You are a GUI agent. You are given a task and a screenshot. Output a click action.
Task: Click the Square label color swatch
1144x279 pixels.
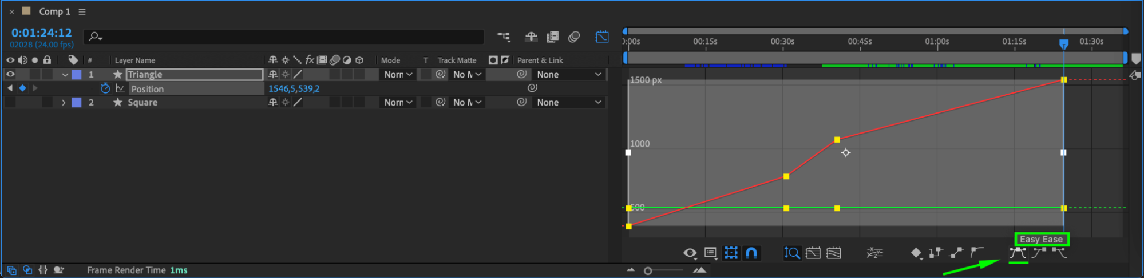point(76,102)
